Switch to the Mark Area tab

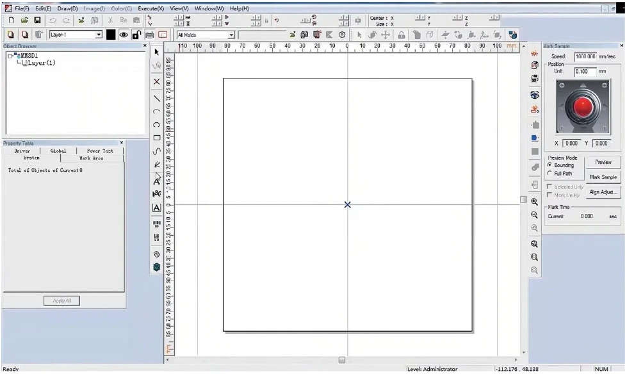pyautogui.click(x=92, y=158)
